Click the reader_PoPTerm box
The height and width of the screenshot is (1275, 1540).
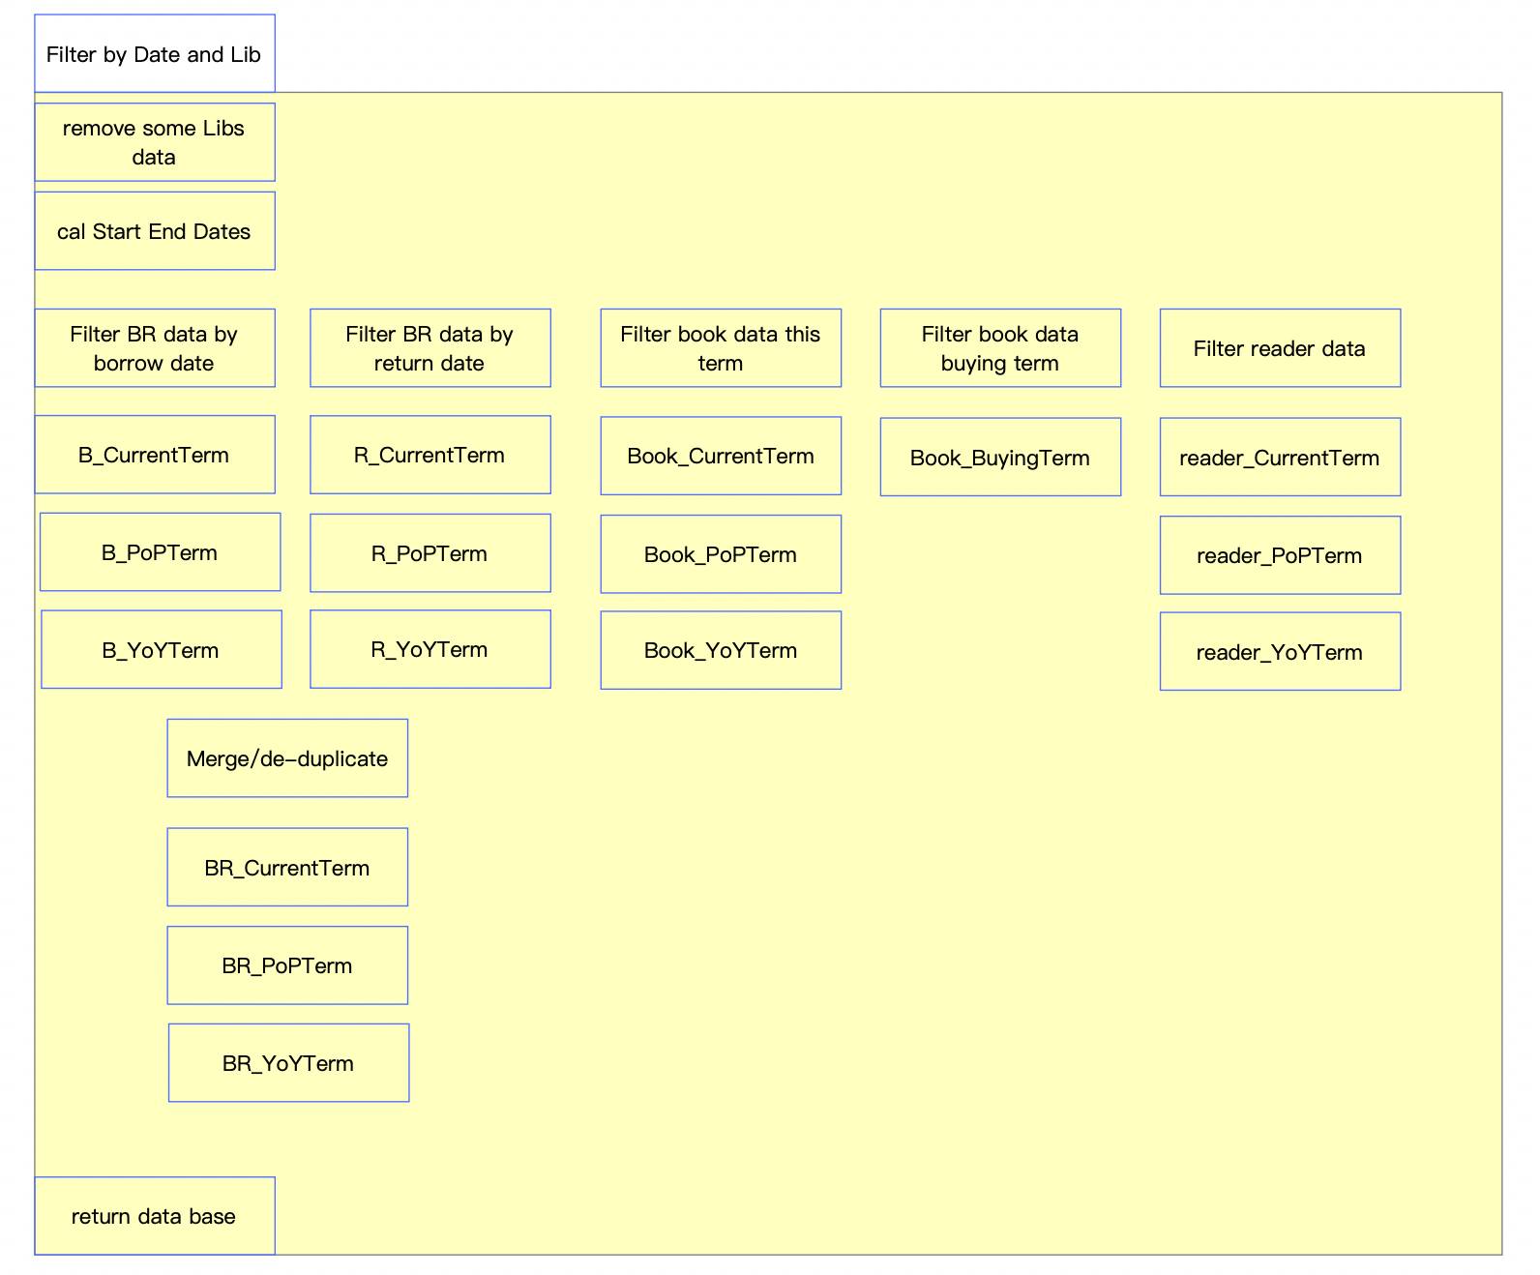click(x=1280, y=555)
